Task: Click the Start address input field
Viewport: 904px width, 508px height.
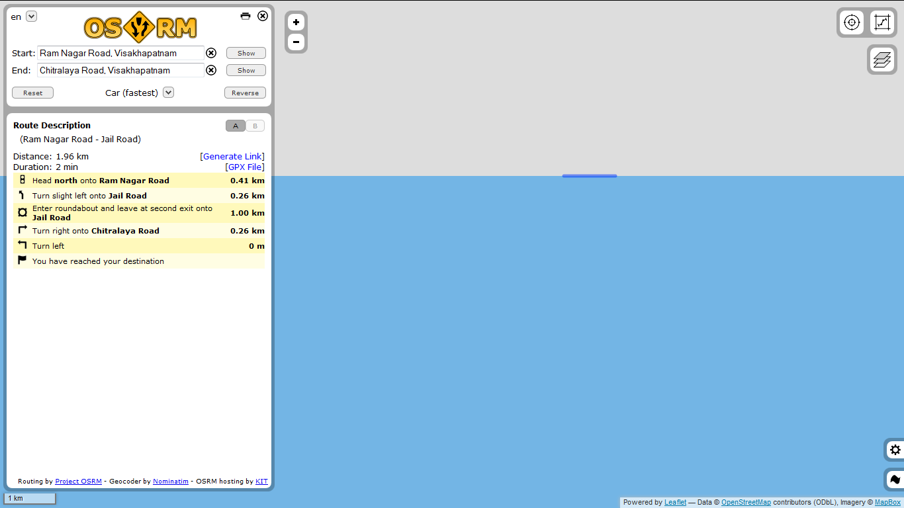Action: tap(120, 53)
